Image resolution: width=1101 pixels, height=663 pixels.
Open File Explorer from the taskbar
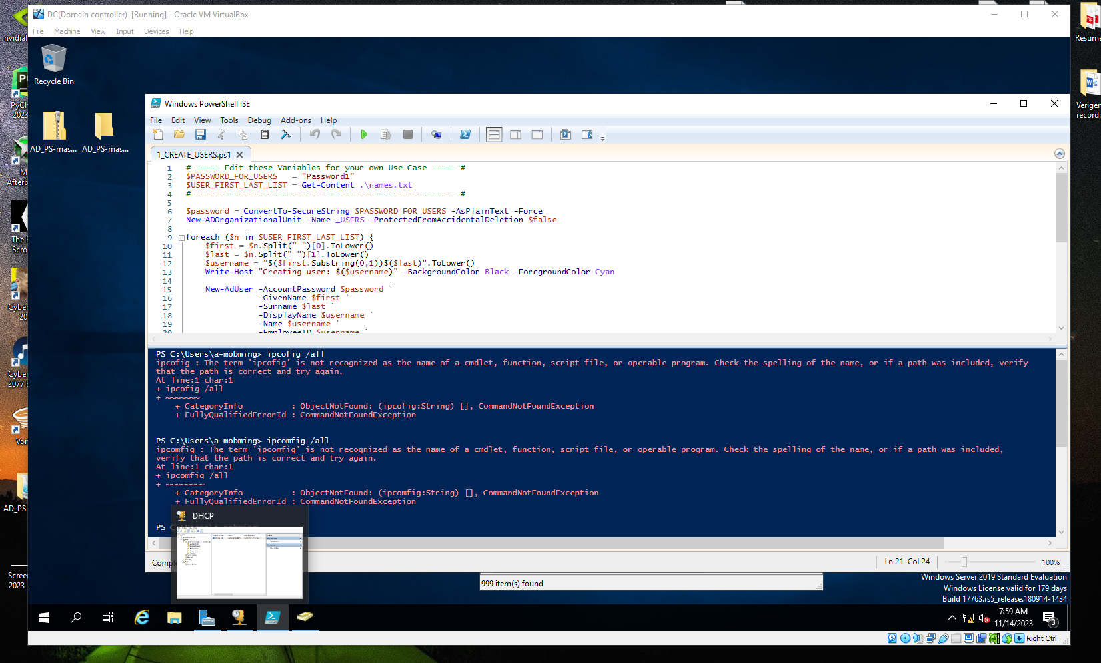click(x=175, y=618)
